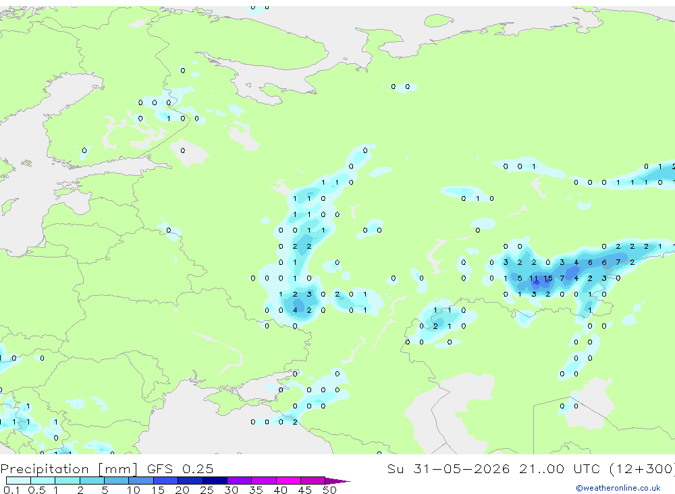The height and width of the screenshot is (494, 675).
Task: Click the 1–2 mm legend color swatch
Action: pos(67,481)
